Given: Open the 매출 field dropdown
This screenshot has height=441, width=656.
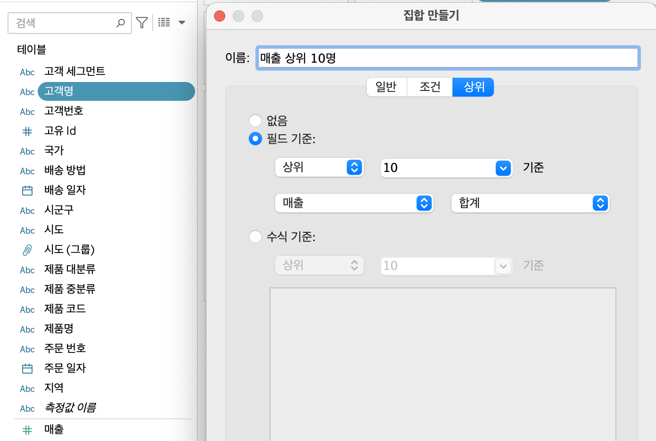Looking at the screenshot, I should pos(354,203).
